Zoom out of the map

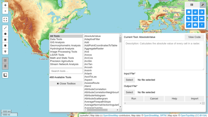click(5, 11)
